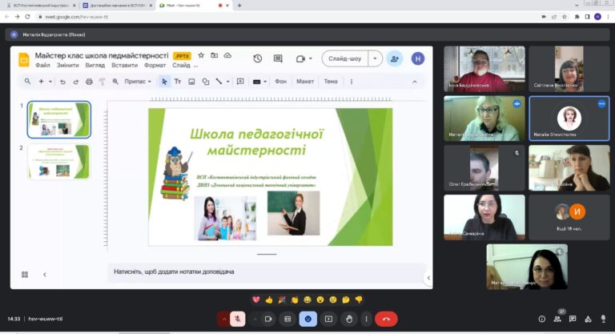Screen dimensions: 615x334
Task: Click speaker notes field
Action: 267,272
